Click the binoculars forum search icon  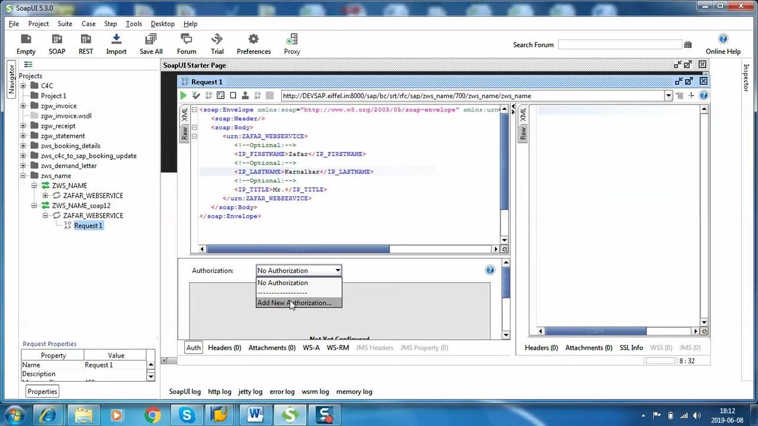click(x=688, y=45)
